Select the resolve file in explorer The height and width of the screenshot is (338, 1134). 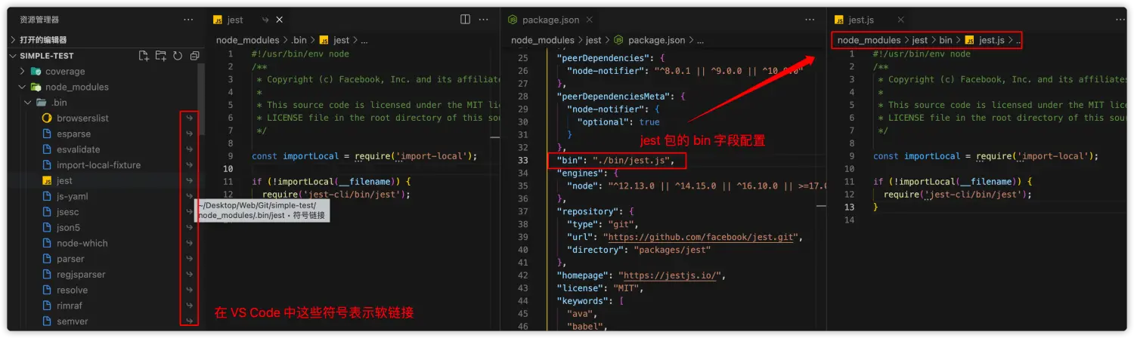point(72,290)
